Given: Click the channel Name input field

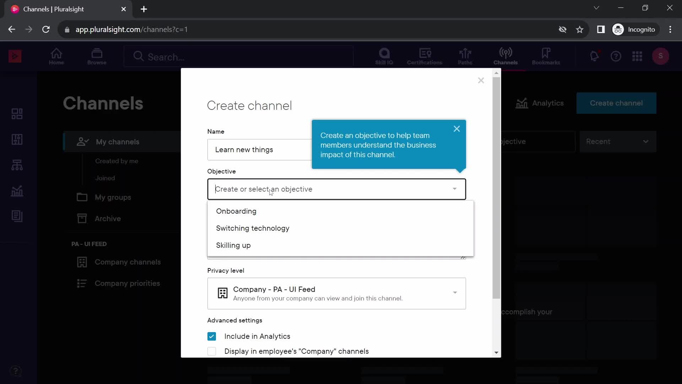Looking at the screenshot, I should click(x=260, y=150).
